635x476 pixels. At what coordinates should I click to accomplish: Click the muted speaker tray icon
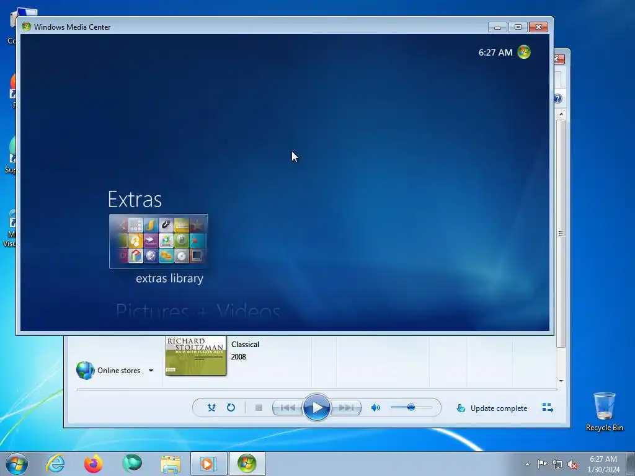coord(572,464)
